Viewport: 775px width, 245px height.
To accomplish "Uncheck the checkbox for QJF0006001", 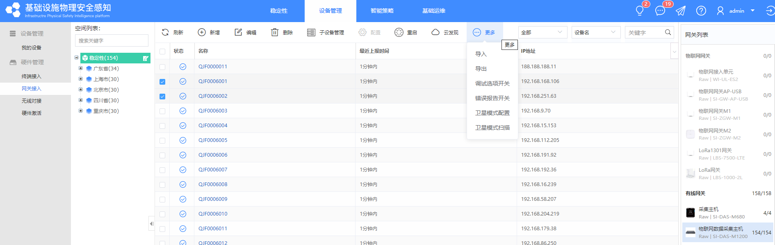I will click(x=162, y=82).
